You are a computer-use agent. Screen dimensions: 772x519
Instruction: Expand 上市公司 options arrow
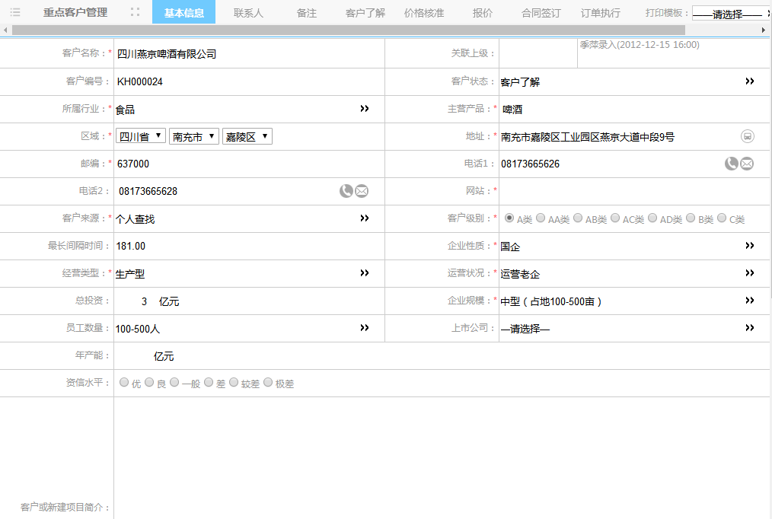tap(750, 328)
